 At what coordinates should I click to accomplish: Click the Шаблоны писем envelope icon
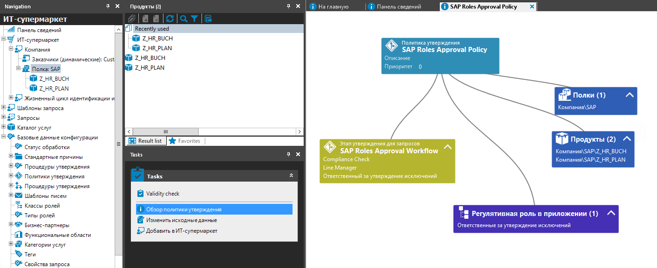coord(19,196)
